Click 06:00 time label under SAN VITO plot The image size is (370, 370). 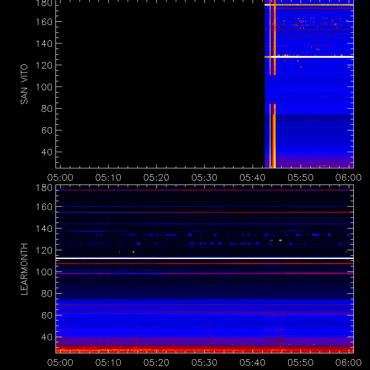[349, 178]
